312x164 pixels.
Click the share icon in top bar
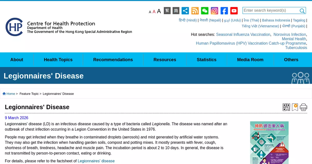coord(185,11)
